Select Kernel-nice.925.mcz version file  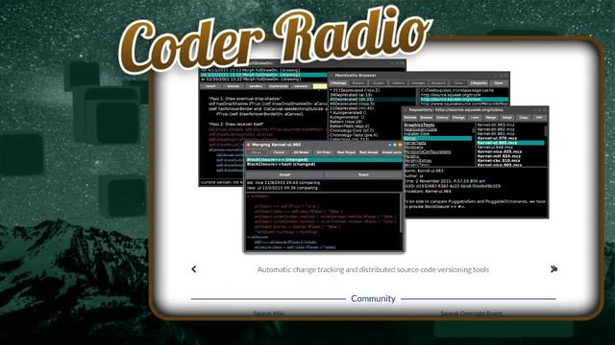[x=500, y=151]
